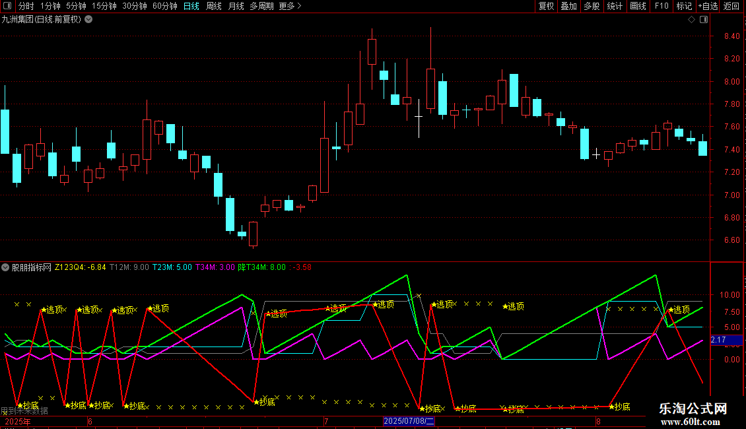This screenshot has height=429, width=746.
Task: Click the 降T34M: 8.00 value
Action: point(261,267)
